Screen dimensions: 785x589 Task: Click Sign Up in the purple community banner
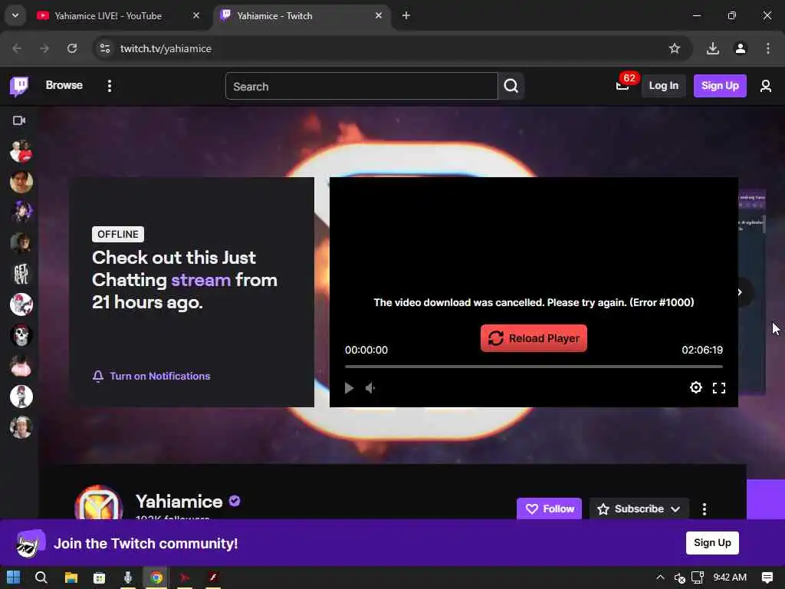712,542
